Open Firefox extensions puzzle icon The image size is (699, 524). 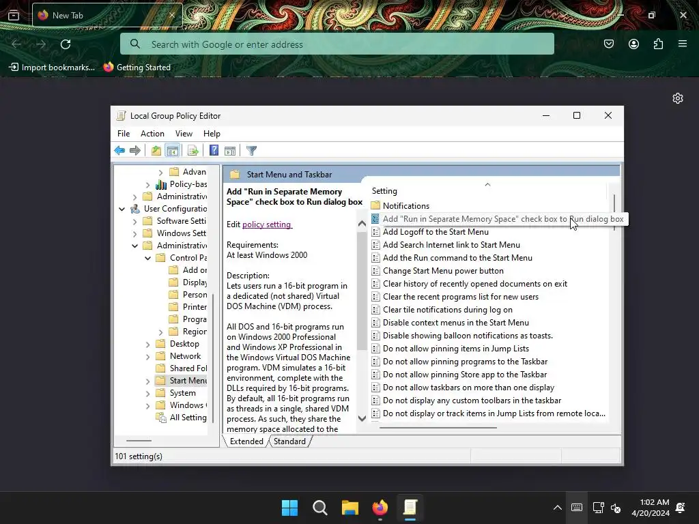tap(659, 44)
